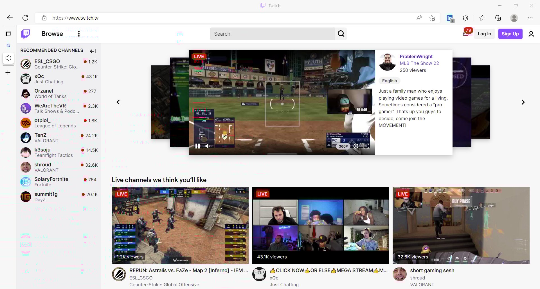Viewport: 540px width, 289px height.
Task: Click ESL_CSGO avatar beside stream title
Action: click(119, 274)
